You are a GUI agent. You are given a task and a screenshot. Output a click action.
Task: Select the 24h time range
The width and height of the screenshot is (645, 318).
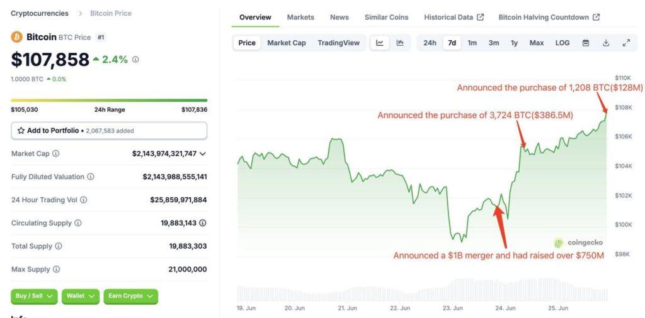430,43
